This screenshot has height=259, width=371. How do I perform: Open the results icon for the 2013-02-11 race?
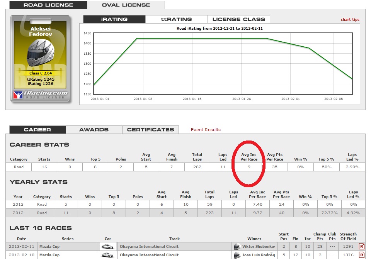362,246
